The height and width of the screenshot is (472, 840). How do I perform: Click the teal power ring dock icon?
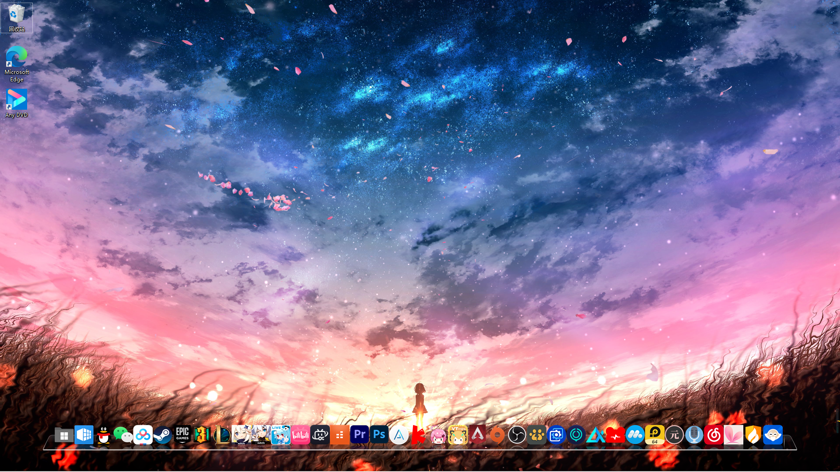tap(576, 435)
